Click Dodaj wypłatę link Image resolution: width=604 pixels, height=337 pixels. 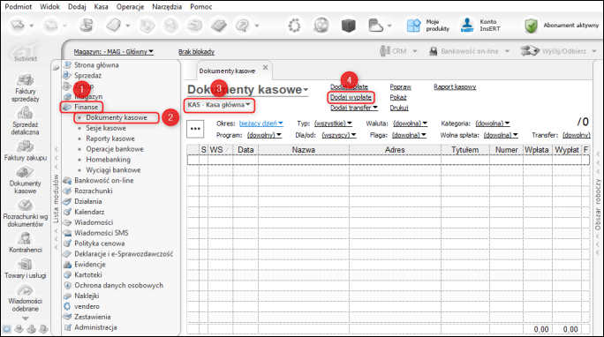tap(351, 97)
